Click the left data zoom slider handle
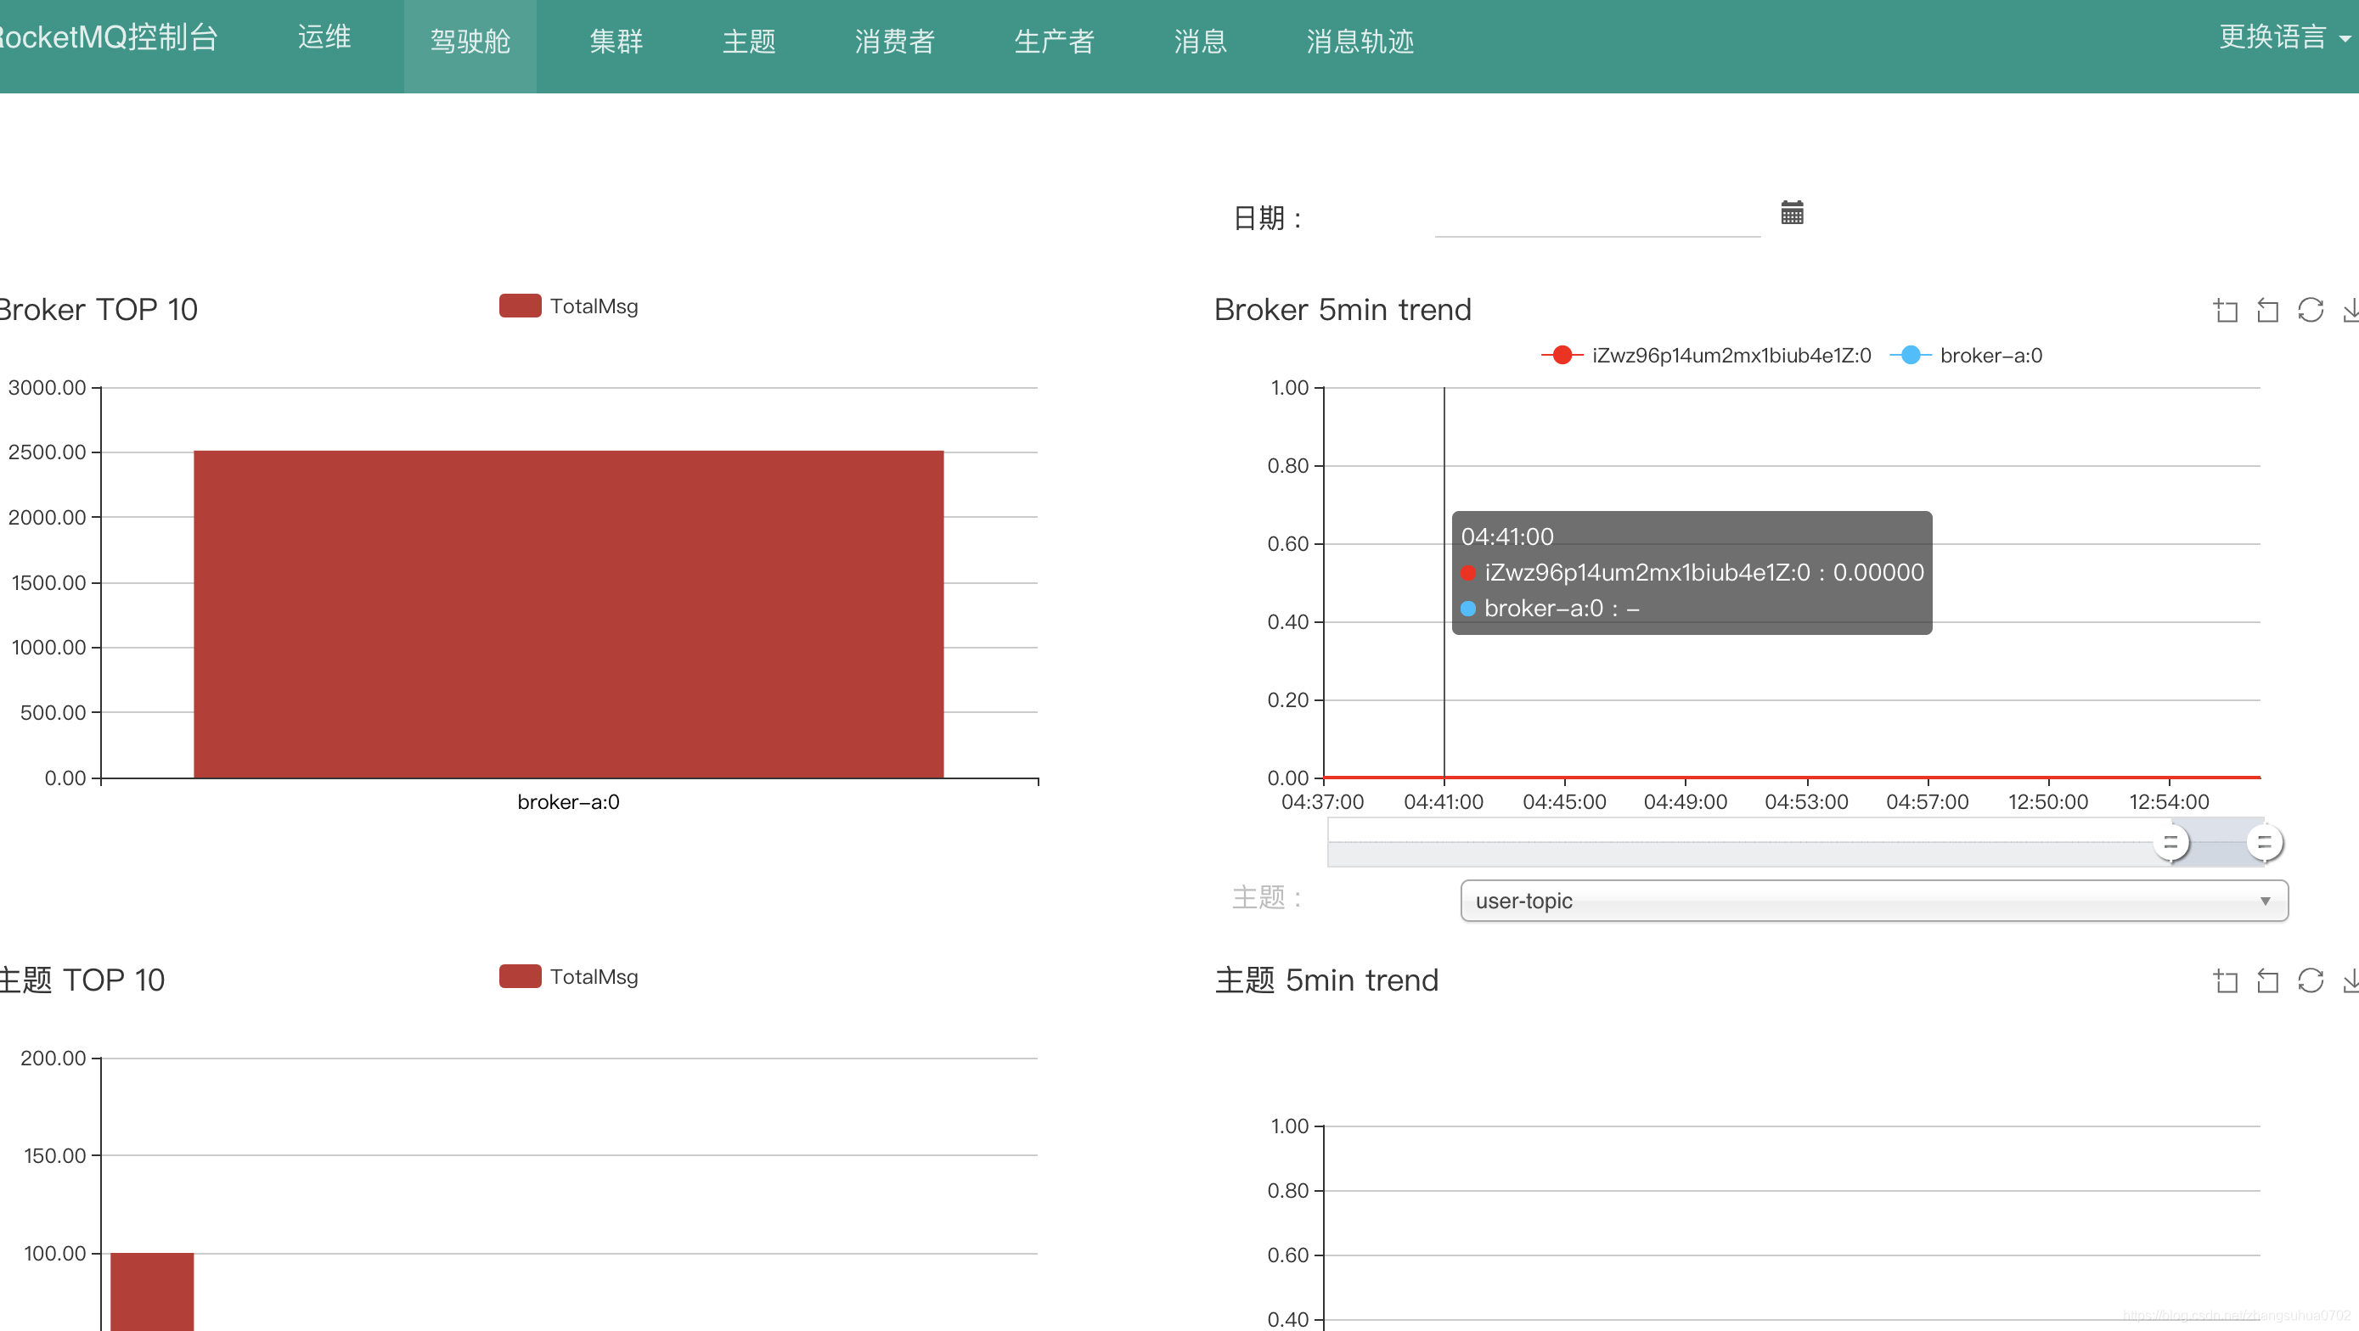Viewport: 2359px width, 1331px height. pyautogui.click(x=2170, y=842)
